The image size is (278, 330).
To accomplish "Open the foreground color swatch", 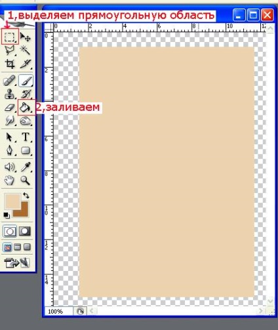I will [12, 201].
